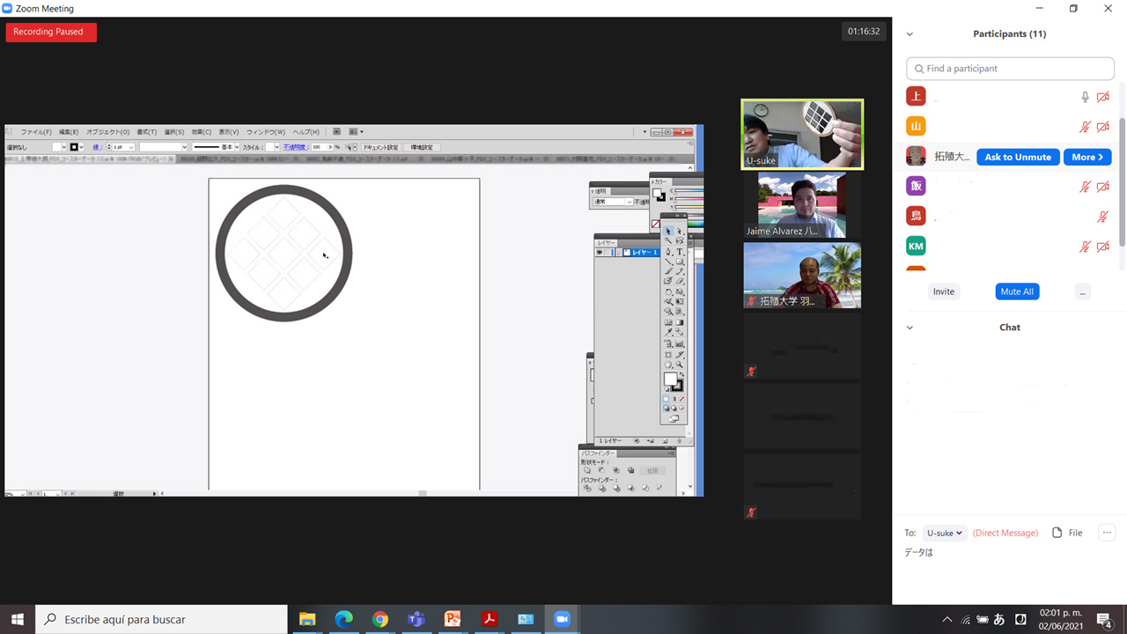Toggle muted mic icon for participant 飯
This screenshot has width=1127, height=634.
(x=1085, y=187)
